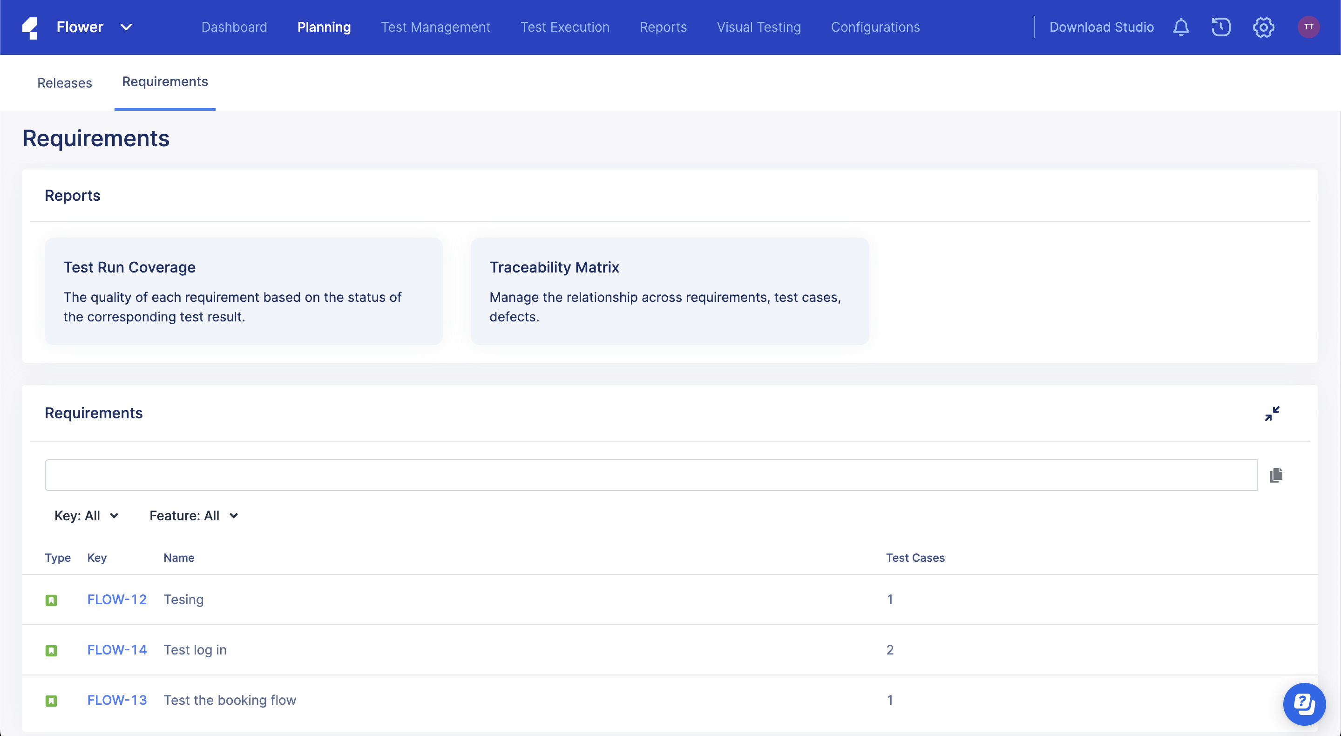Expand the Flower project dropdown
Screen dimensions: 1341x736
(126, 27)
